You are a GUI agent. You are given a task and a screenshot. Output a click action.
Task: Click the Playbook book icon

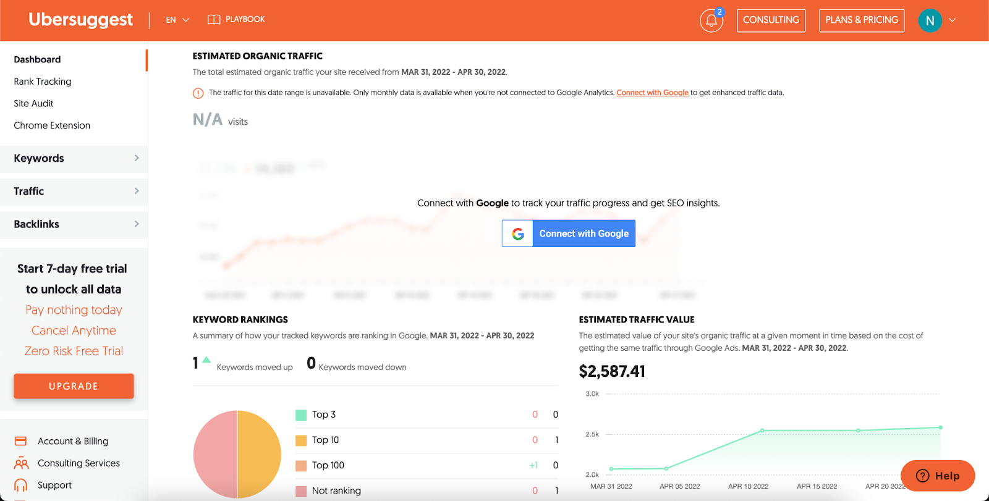point(214,20)
